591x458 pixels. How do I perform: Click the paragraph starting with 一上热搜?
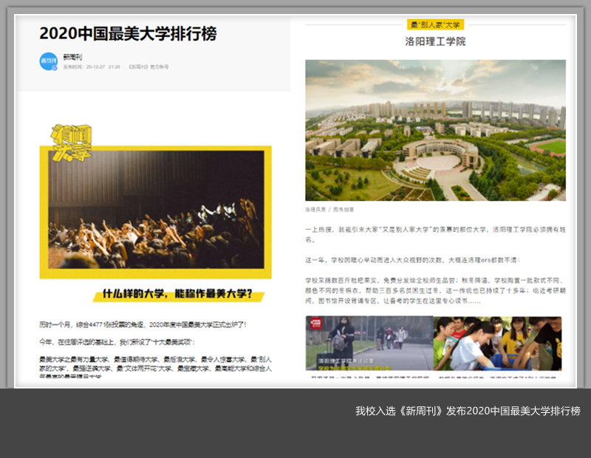(435, 235)
